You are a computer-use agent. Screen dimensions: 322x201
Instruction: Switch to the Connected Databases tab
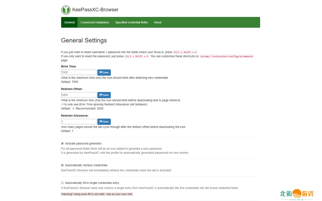(95, 22)
